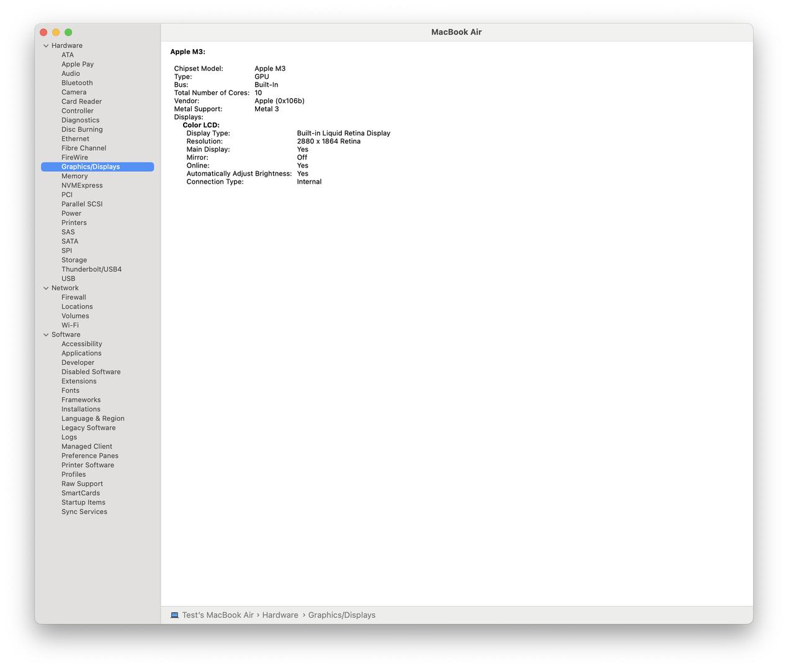Show Printer Software details
Screen dimensions: 788x670
pyautogui.click(x=87, y=465)
